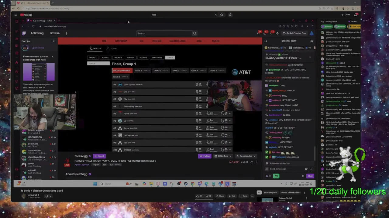Close the NiceWigg Twitch browser tab
The height and width of the screenshot is (218, 389).
click(x=55, y=21)
